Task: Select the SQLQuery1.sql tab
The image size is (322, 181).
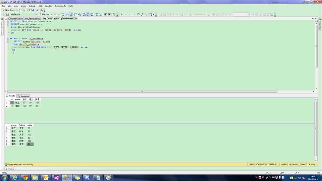Action: (x=60, y=18)
